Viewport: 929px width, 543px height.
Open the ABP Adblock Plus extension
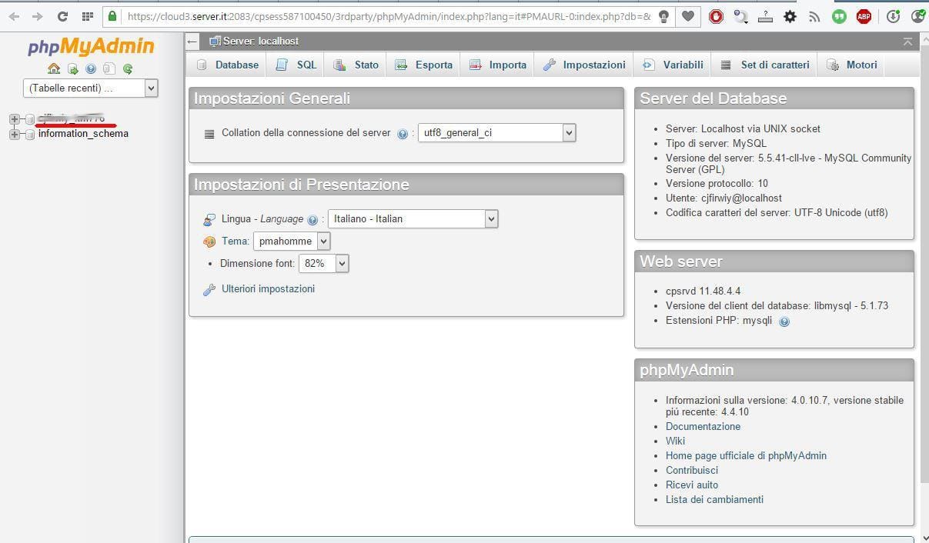pos(864,16)
